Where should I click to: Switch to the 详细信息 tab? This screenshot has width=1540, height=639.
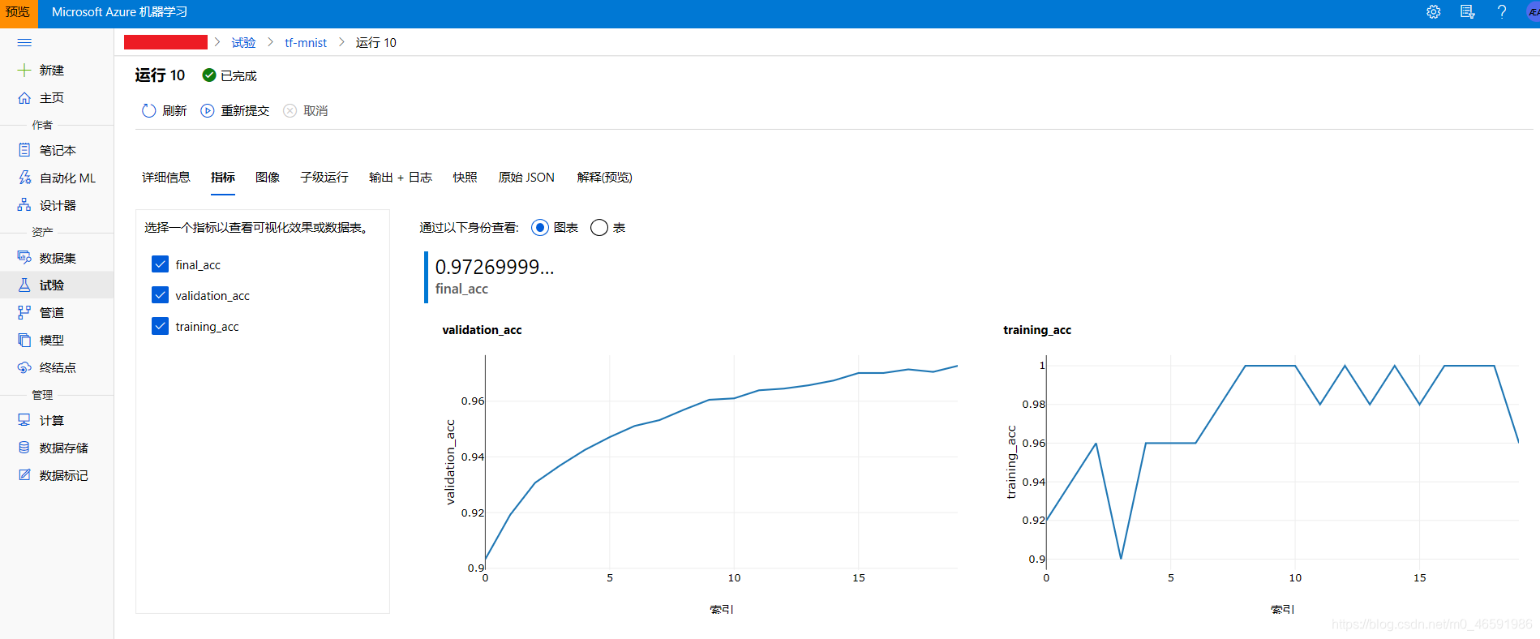166,177
